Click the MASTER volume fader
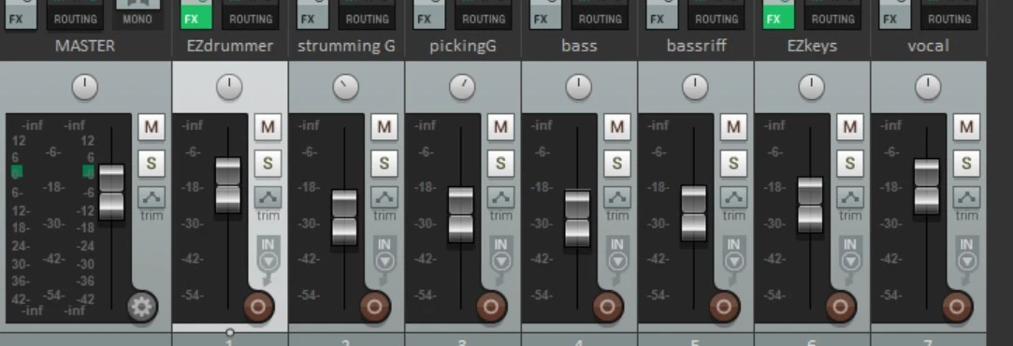This screenshot has height=346, width=1013. click(111, 193)
